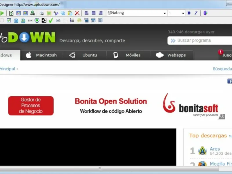
Task: Click the black and white diamond icon
Action: point(44,20)
